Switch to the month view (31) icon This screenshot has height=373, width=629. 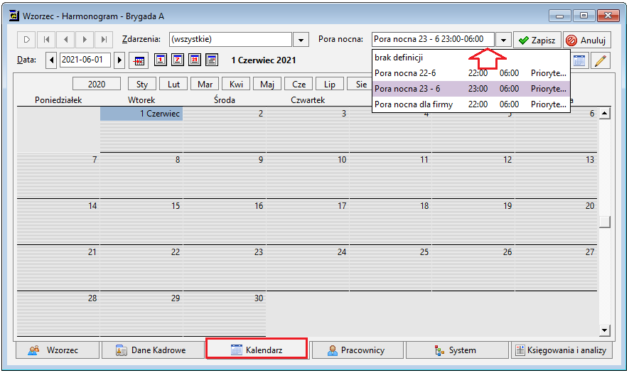(x=195, y=60)
